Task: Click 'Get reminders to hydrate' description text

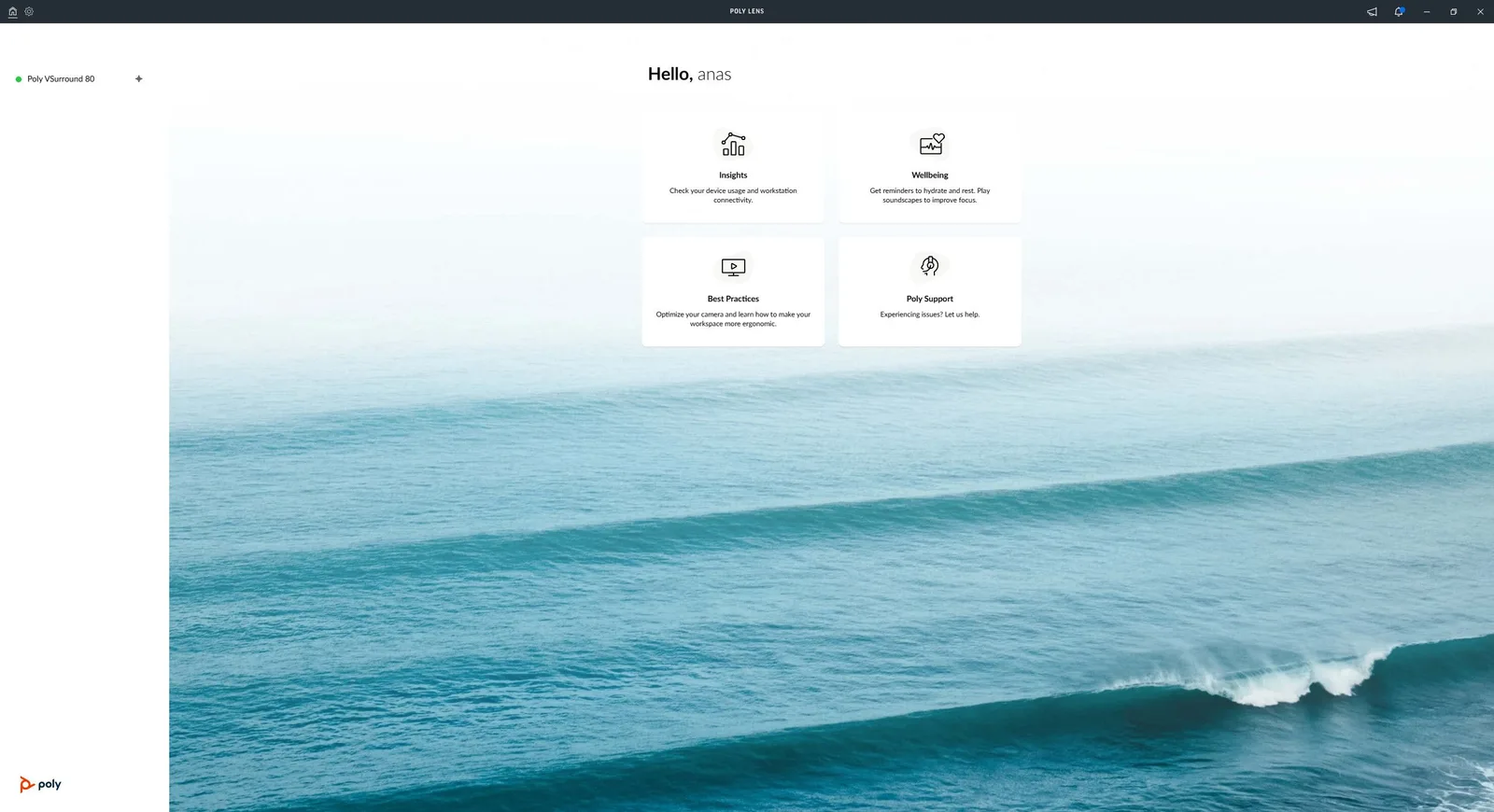Action: click(x=930, y=195)
